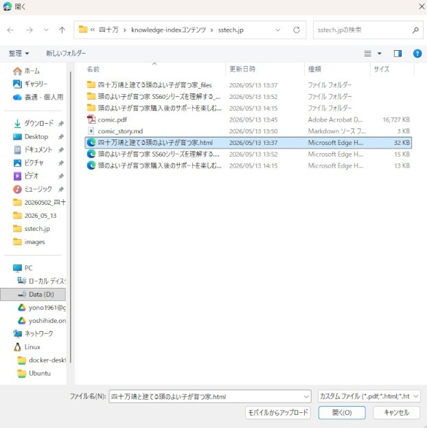
Task: Click the ファイル名 input field
Action: [x=206, y=396]
